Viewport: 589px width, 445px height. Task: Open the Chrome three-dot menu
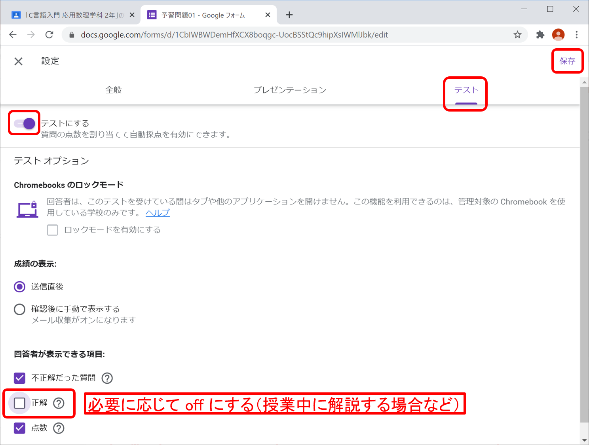(x=576, y=35)
